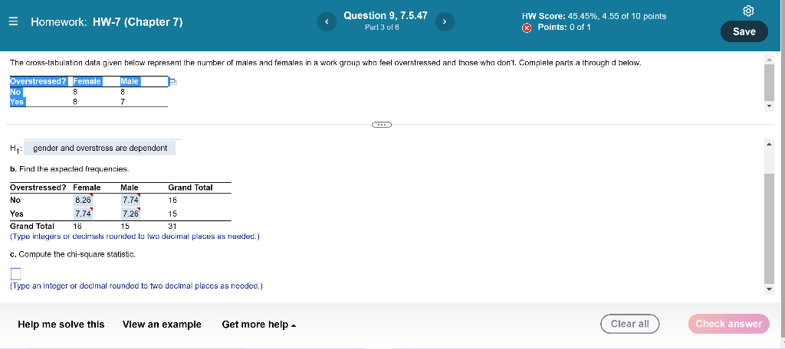The height and width of the screenshot is (349, 785).
Task: Open the hamburger navigation menu
Action: click(14, 22)
